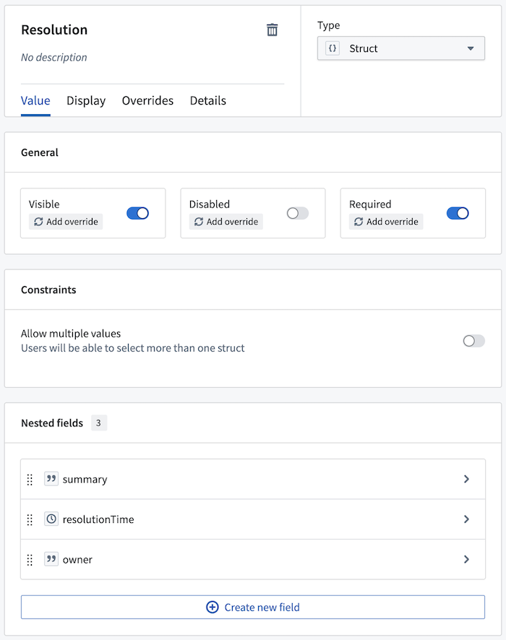Enable the Disabled toggle
506x640 pixels.
pyautogui.click(x=297, y=213)
